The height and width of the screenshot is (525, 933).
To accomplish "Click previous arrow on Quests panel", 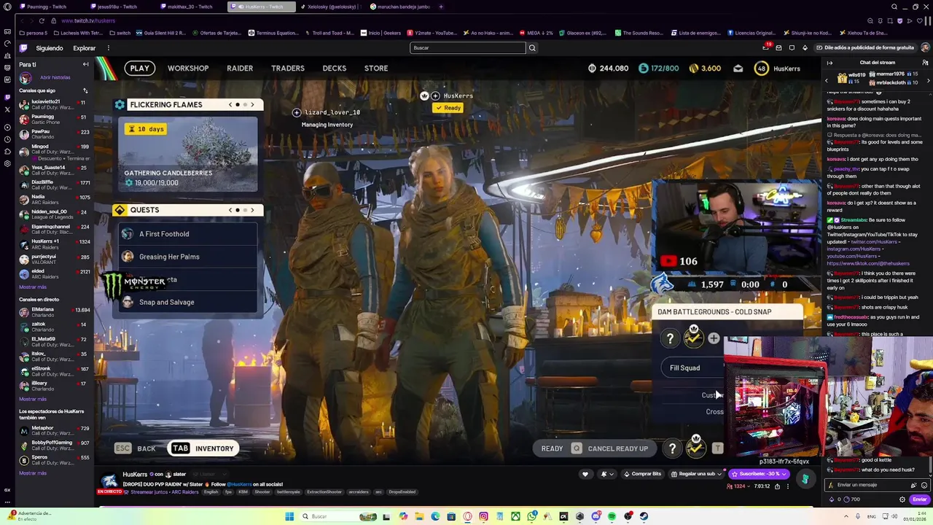I will [x=230, y=210].
